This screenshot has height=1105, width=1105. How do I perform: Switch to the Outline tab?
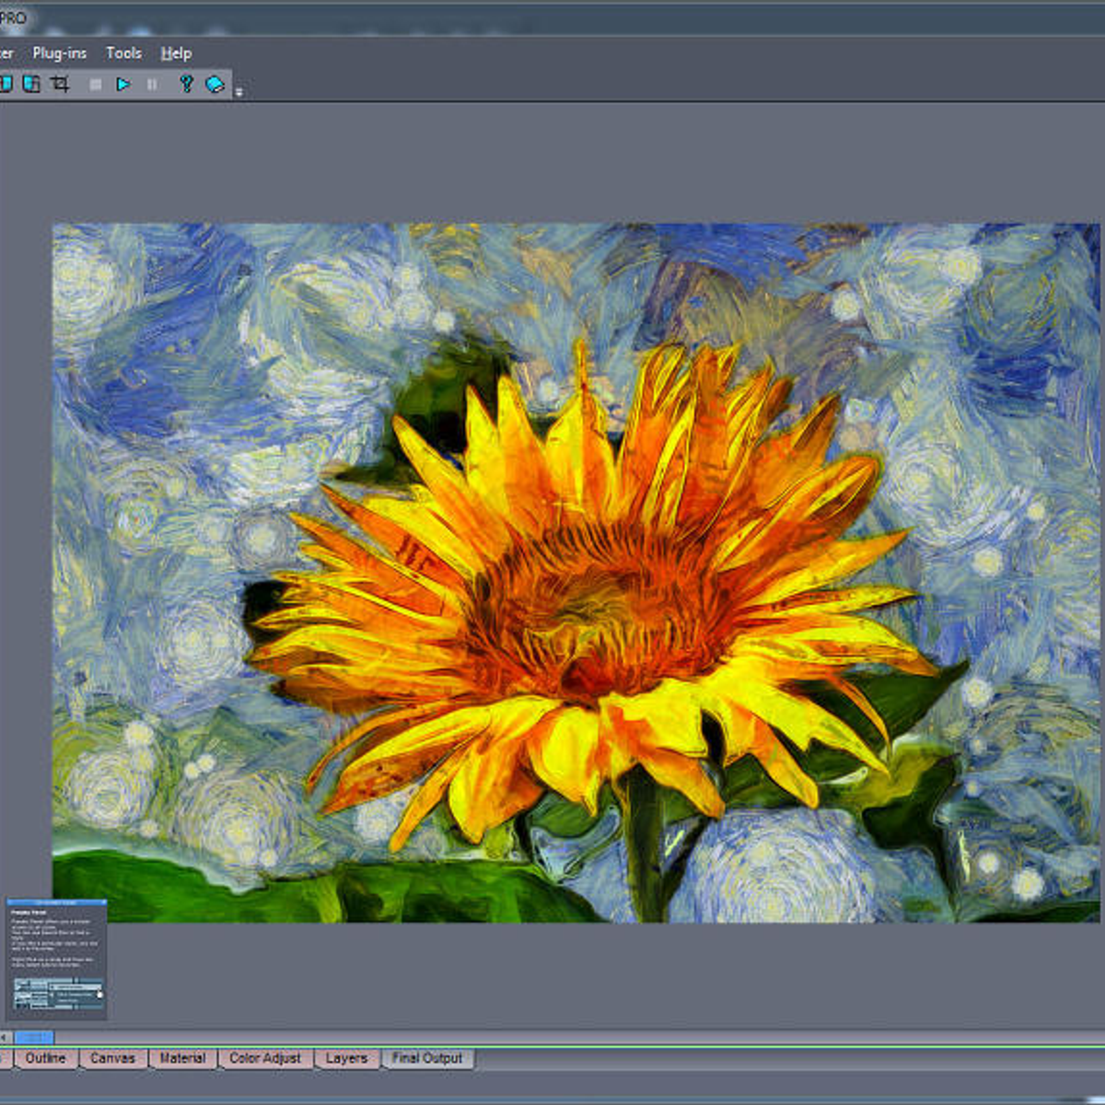[45, 1059]
